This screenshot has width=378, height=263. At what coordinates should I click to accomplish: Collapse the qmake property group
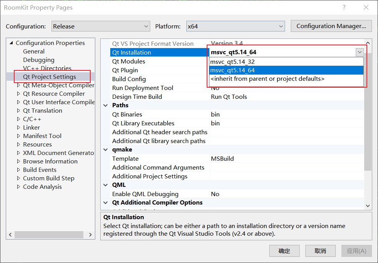tap(106, 150)
